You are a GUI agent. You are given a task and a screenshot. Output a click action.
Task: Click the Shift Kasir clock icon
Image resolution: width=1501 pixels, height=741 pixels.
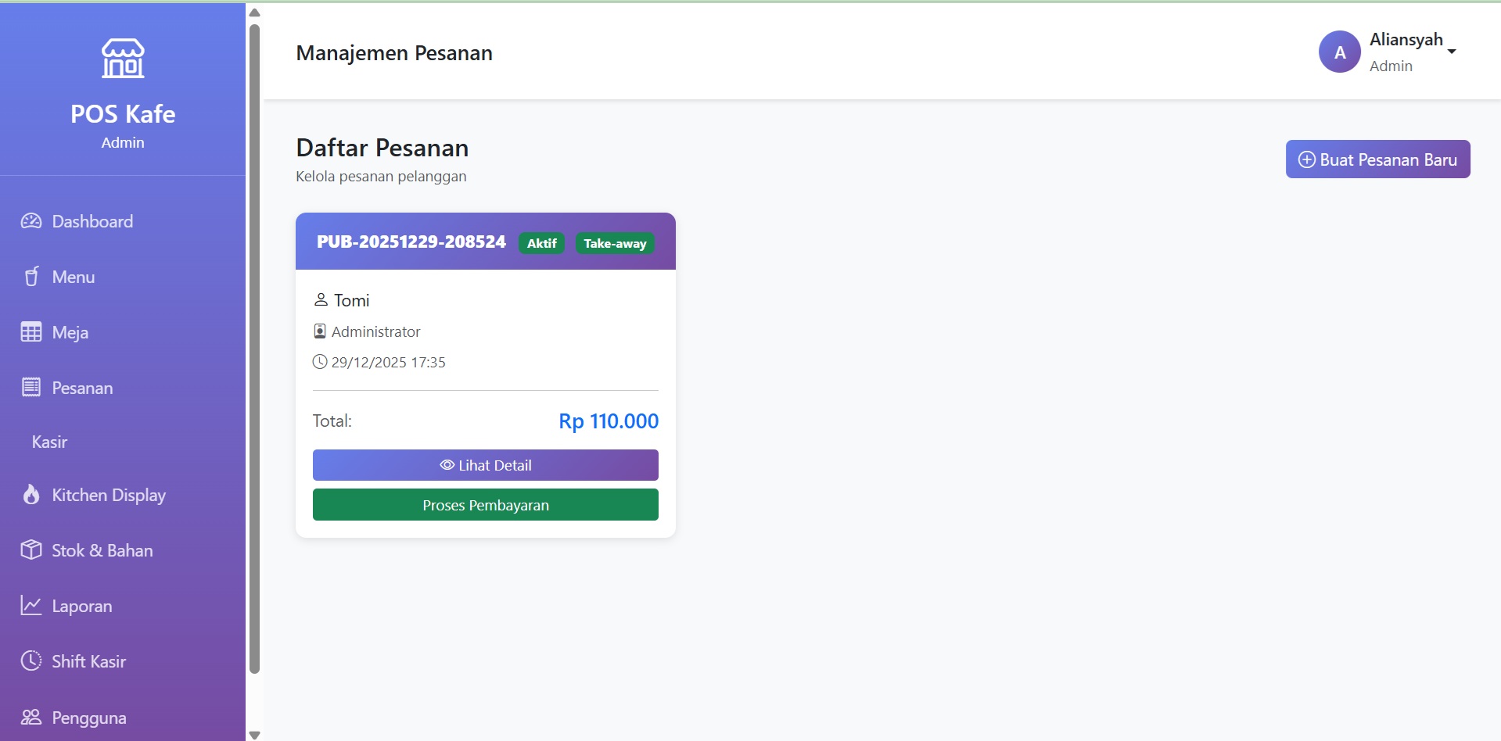[31, 661]
